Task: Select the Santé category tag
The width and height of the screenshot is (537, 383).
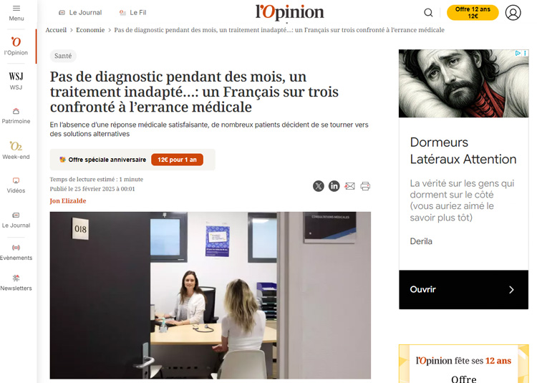Action: point(63,56)
